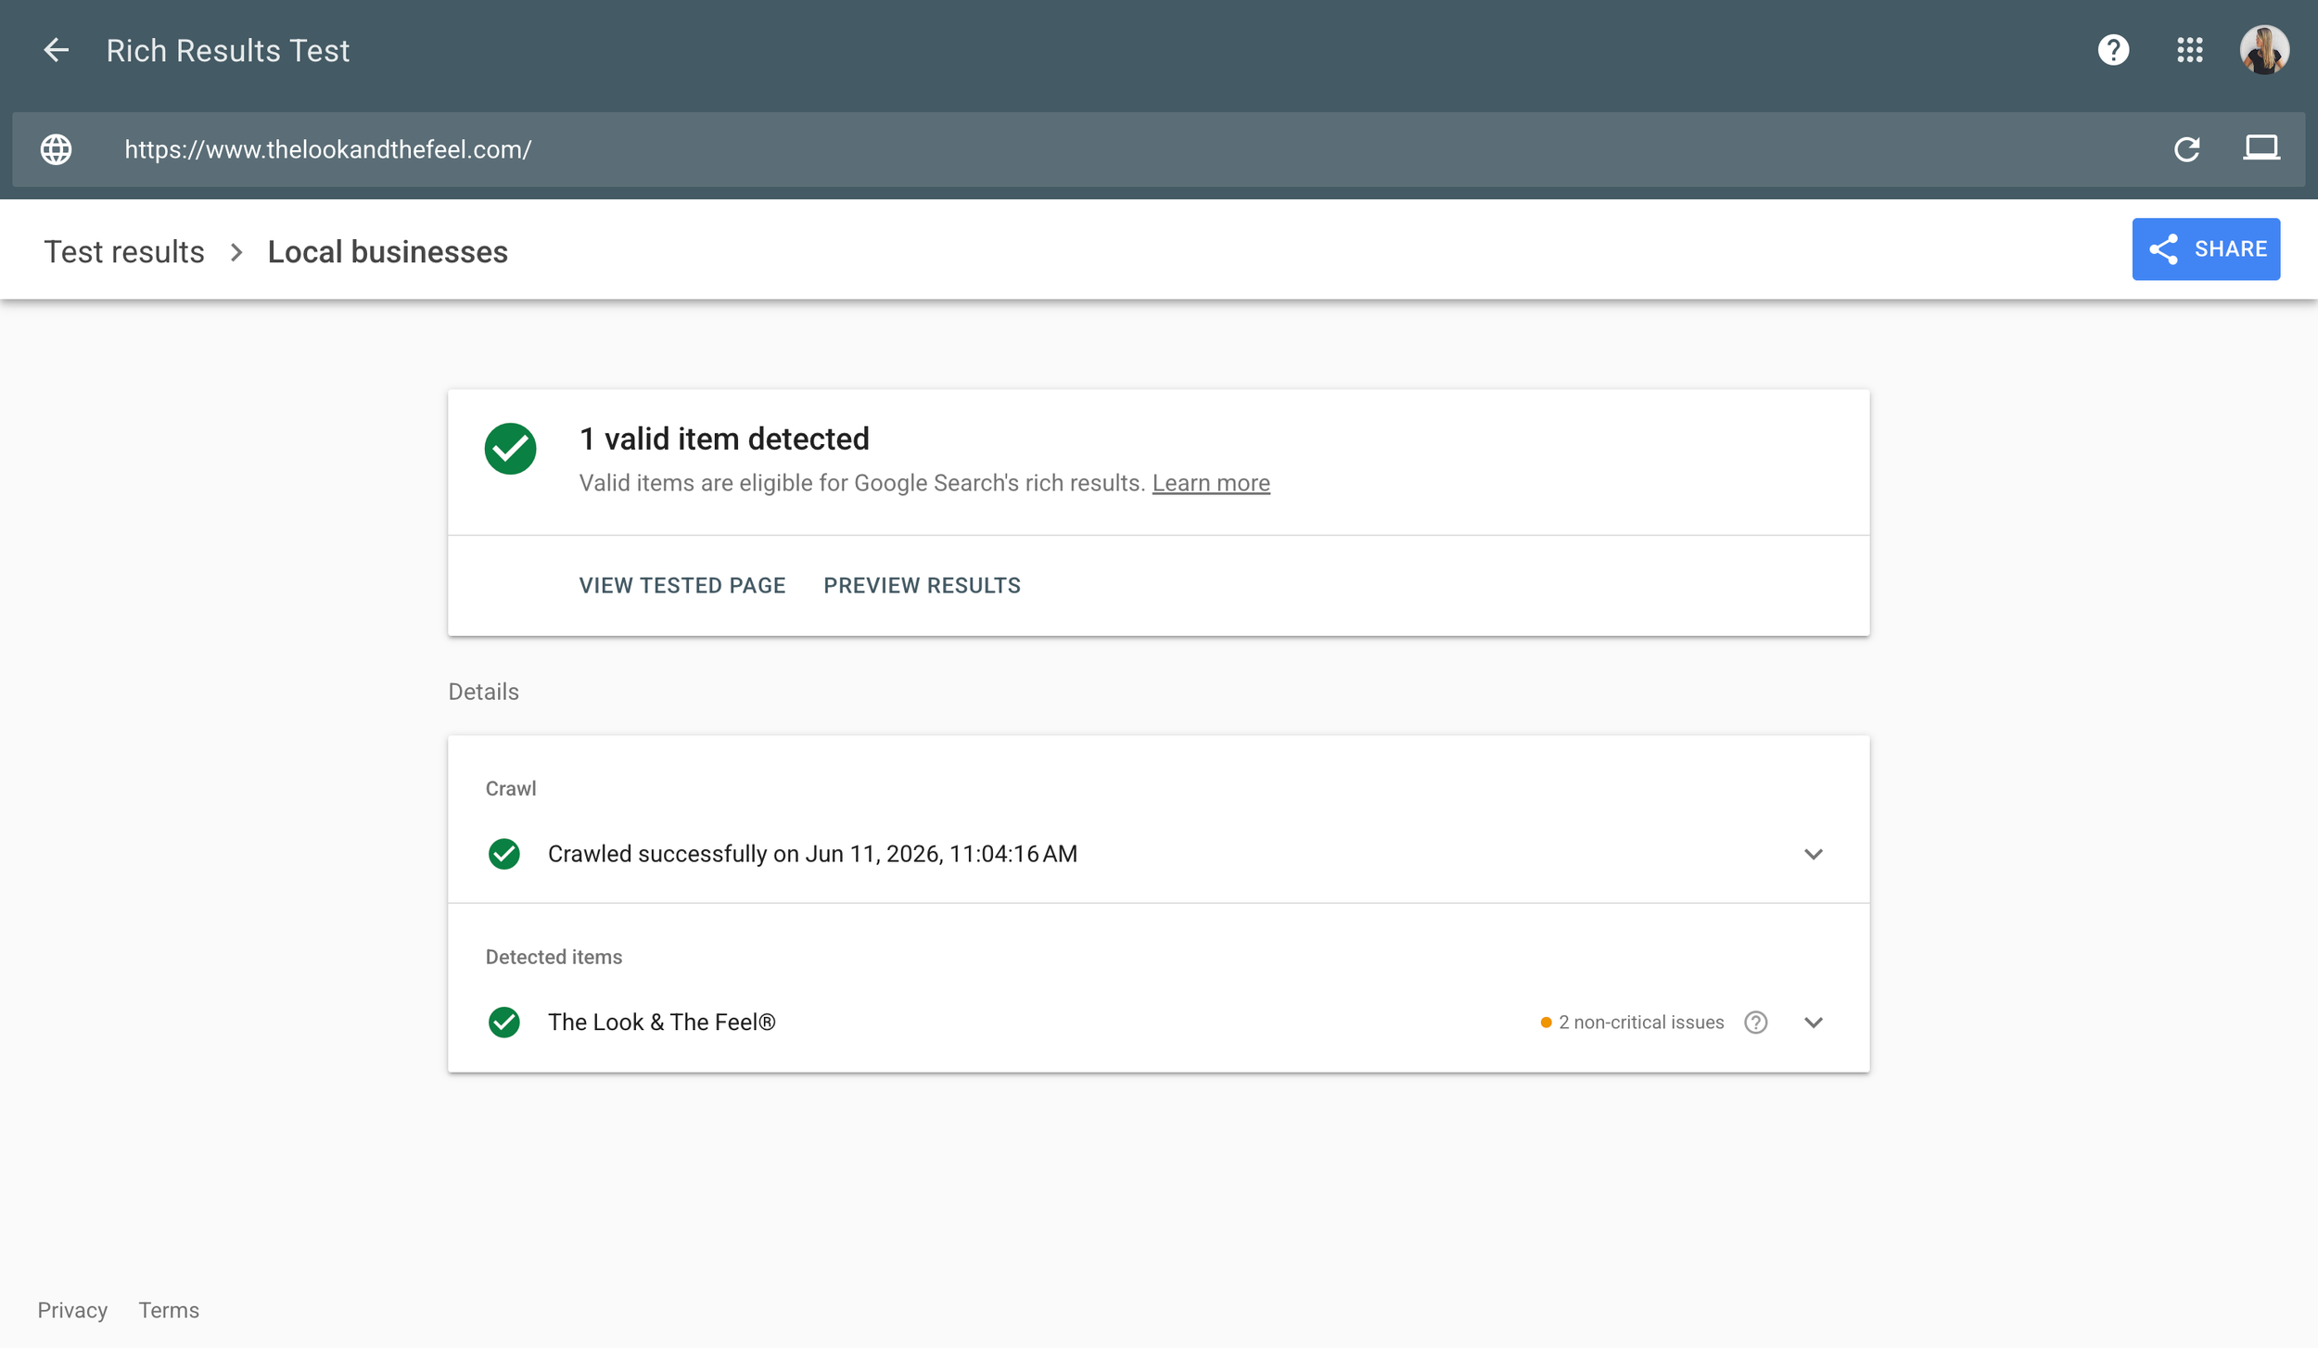Click the globe icon beside URL
The width and height of the screenshot is (2318, 1348).
57,149
